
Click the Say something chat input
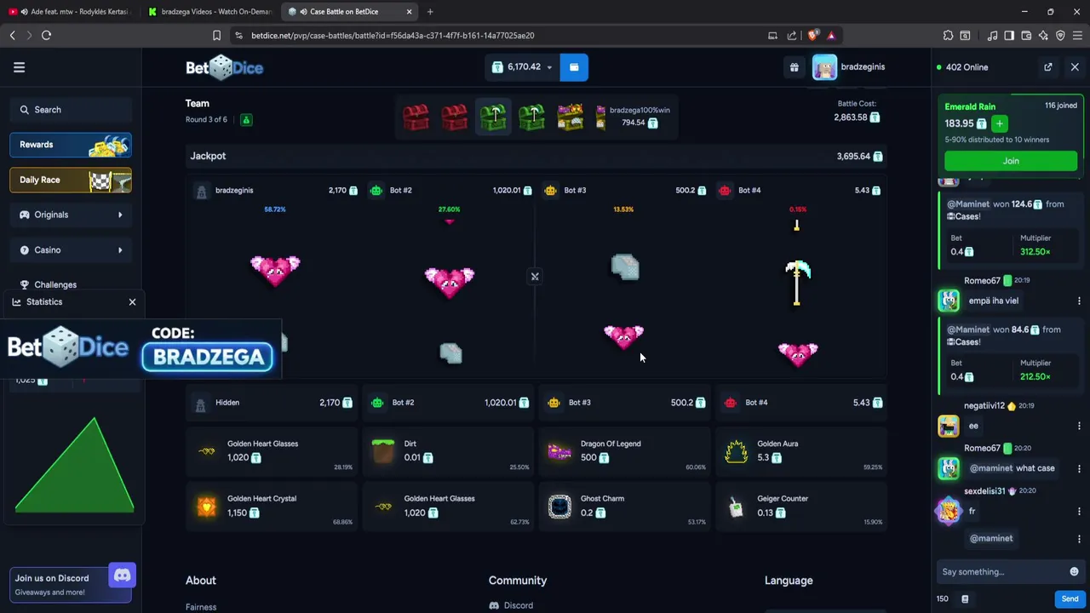(1001, 571)
